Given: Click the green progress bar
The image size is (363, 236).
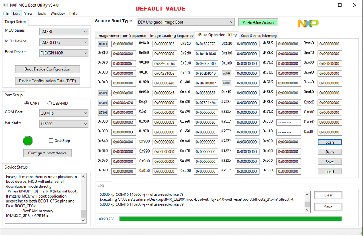Looking at the screenshot, I should pyautogui.click(x=230, y=219).
